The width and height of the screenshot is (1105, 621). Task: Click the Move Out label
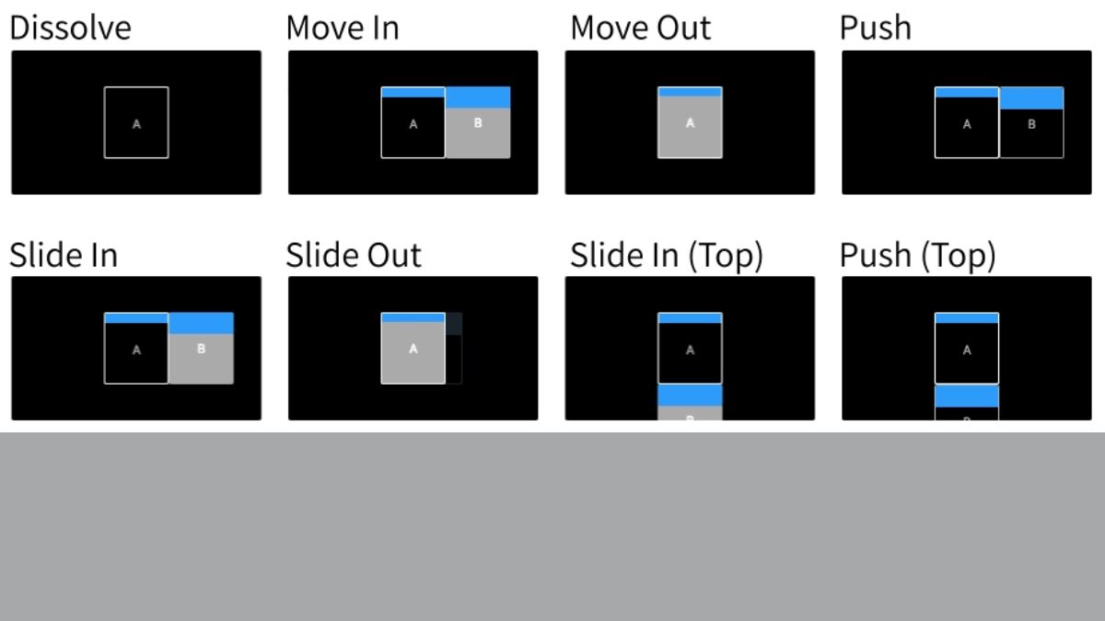tap(640, 28)
